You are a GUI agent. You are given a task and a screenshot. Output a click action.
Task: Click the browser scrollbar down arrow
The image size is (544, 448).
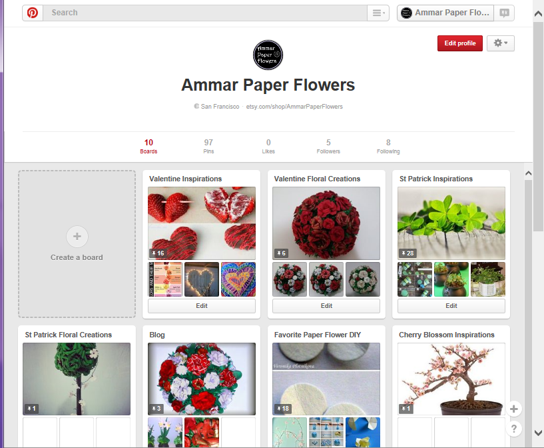point(538,433)
